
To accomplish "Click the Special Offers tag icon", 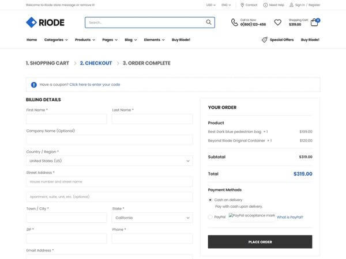I will coord(264,40).
